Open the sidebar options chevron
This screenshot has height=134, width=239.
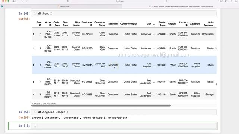[18, 1]
